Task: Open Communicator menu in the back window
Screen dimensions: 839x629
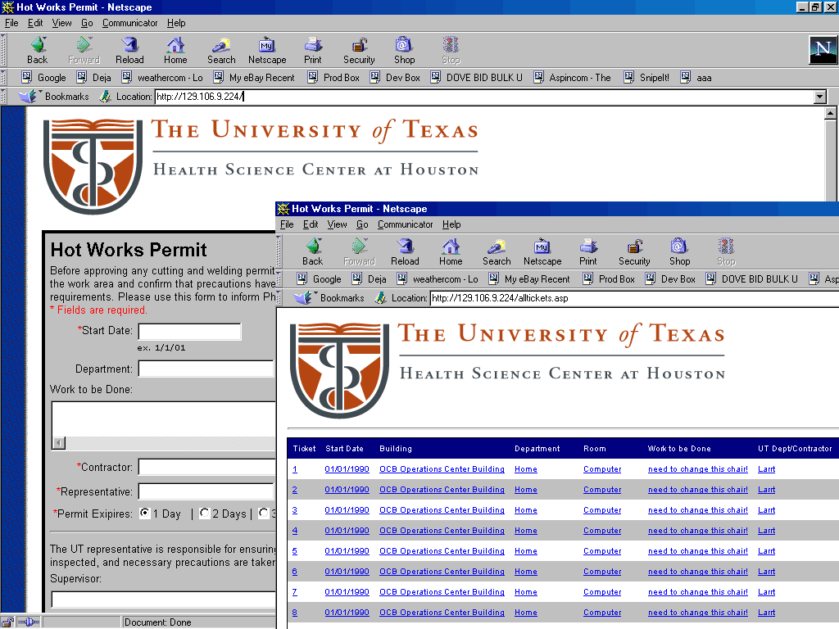Action: tap(130, 23)
